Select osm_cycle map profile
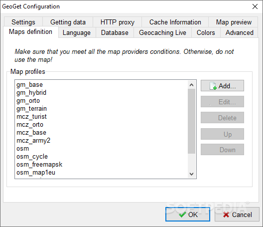This screenshot has width=263, height=227. point(102,157)
